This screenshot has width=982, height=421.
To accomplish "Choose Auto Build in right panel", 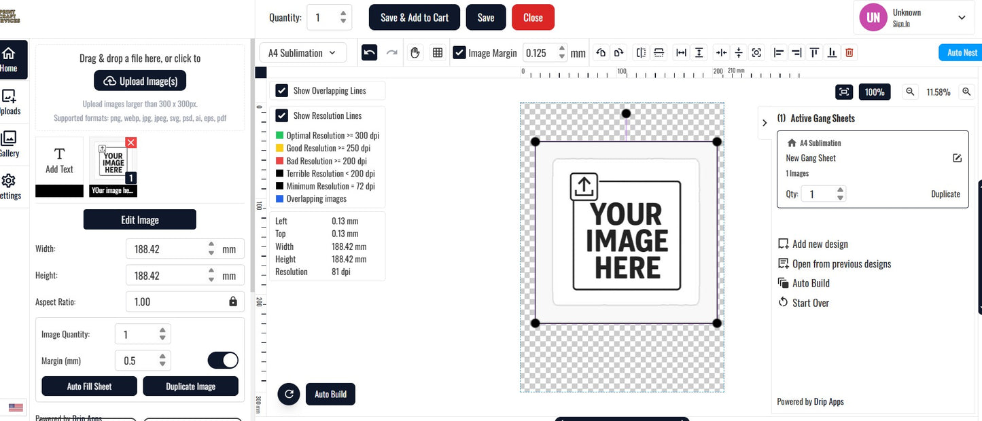I will [x=804, y=283].
